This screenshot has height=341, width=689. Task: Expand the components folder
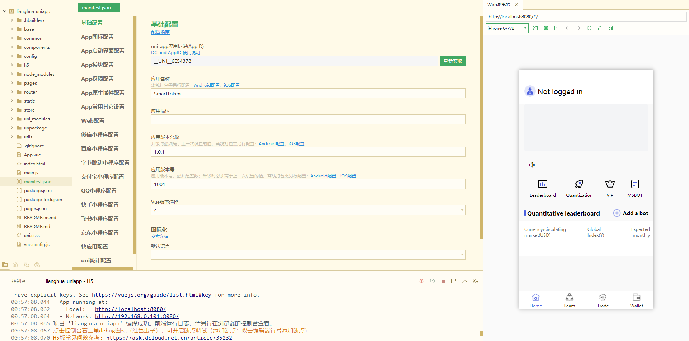[x=12, y=47]
